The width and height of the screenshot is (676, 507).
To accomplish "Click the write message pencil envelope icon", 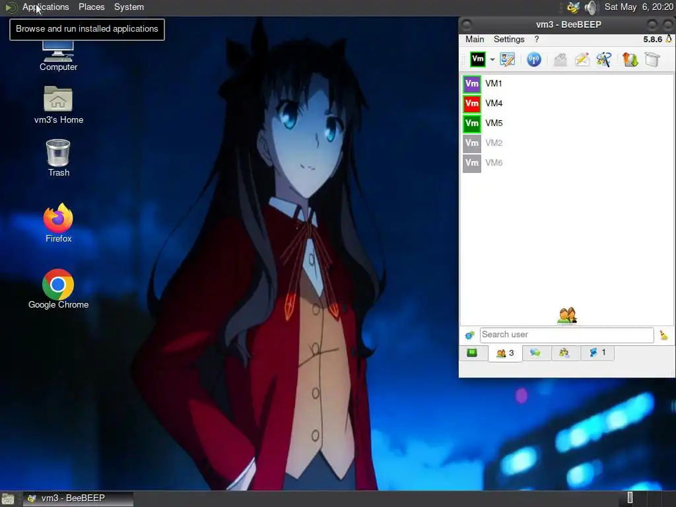I will pyautogui.click(x=582, y=59).
